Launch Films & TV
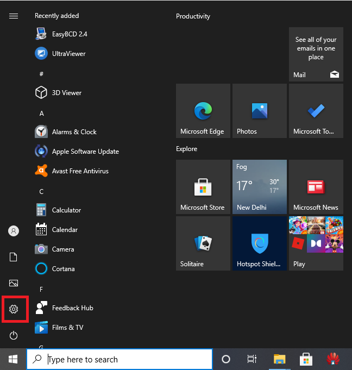The width and height of the screenshot is (352, 370). 59,328
